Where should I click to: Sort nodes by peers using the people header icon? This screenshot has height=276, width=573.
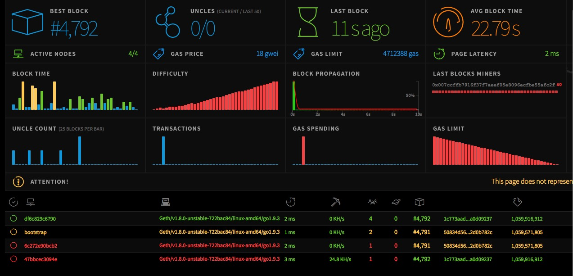click(x=372, y=202)
